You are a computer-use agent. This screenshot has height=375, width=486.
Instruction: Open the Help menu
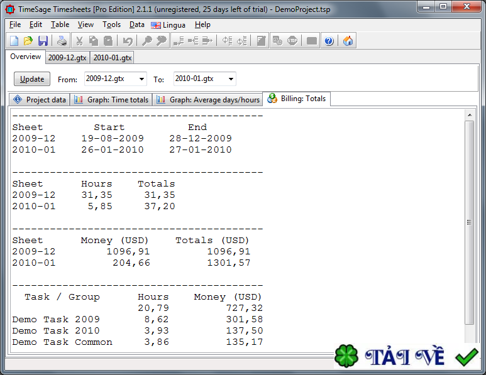[x=202, y=24]
